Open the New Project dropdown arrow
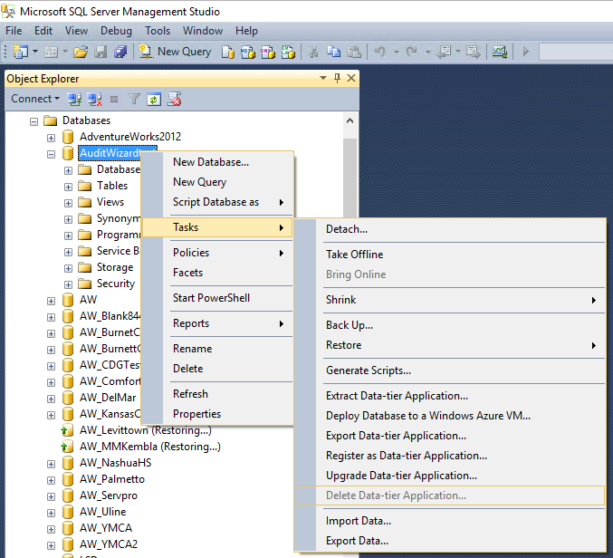The image size is (613, 558). [x=35, y=52]
